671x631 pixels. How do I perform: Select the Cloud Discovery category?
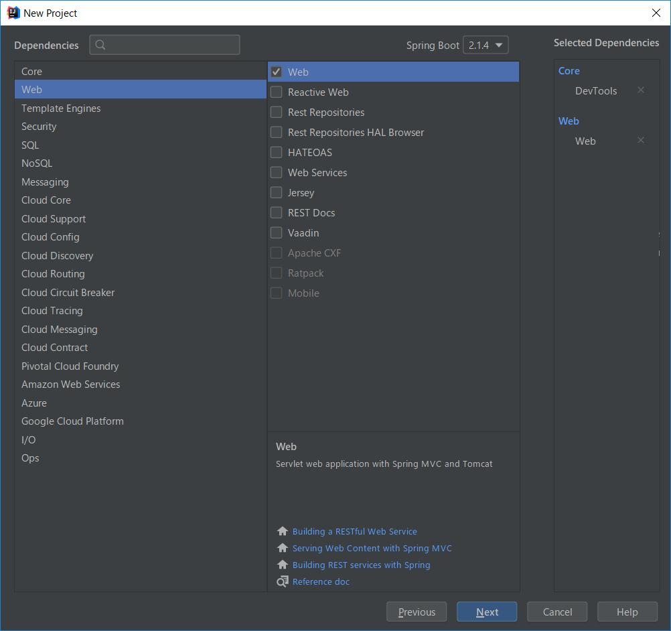point(141,256)
